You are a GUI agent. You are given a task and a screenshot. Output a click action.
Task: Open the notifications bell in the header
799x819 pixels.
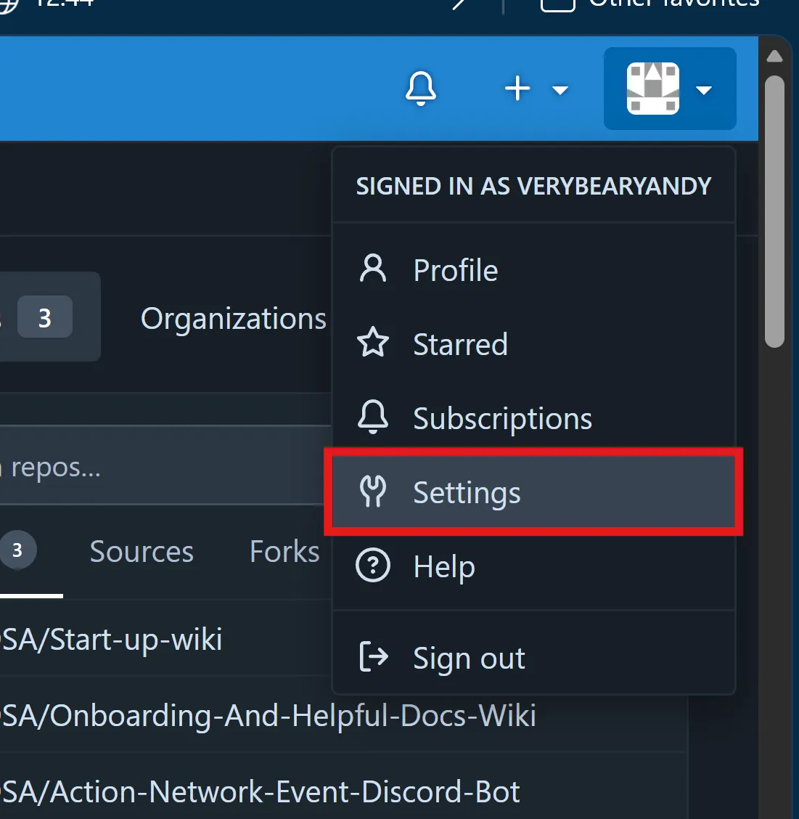(420, 89)
